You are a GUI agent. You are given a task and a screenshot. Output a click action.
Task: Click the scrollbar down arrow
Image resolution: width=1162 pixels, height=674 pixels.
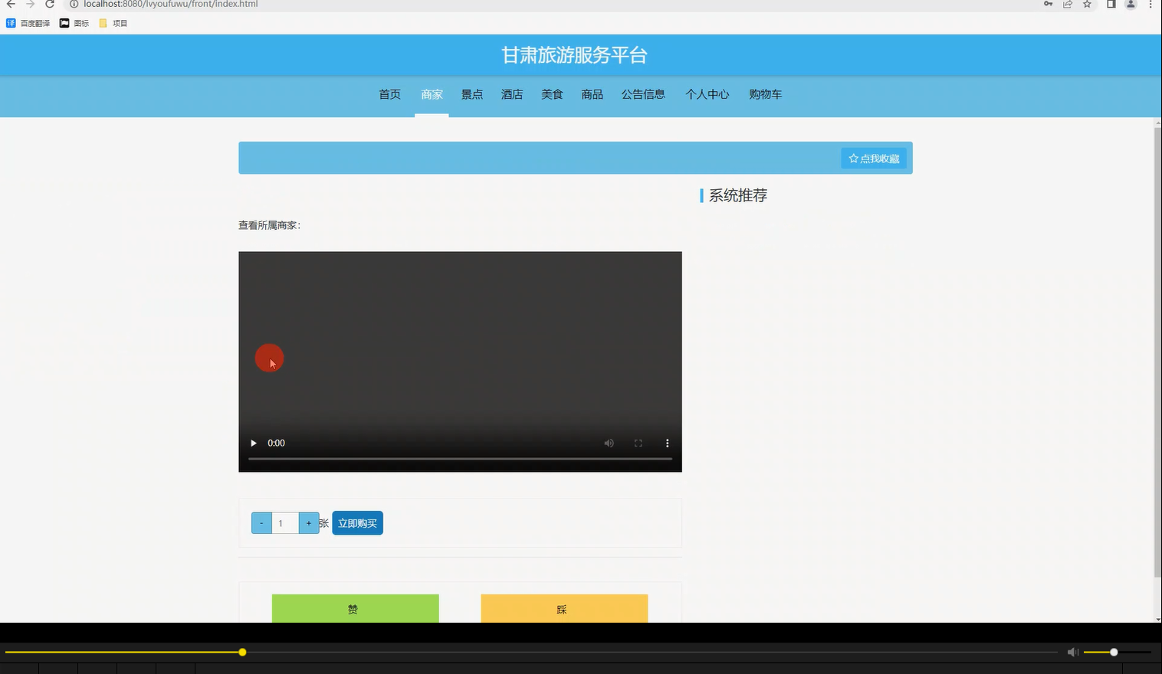pyautogui.click(x=1157, y=619)
